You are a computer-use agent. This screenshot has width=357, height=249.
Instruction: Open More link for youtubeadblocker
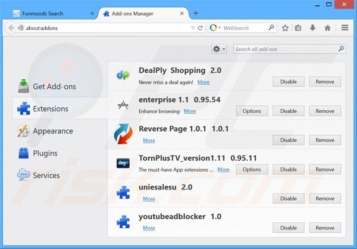(149, 228)
